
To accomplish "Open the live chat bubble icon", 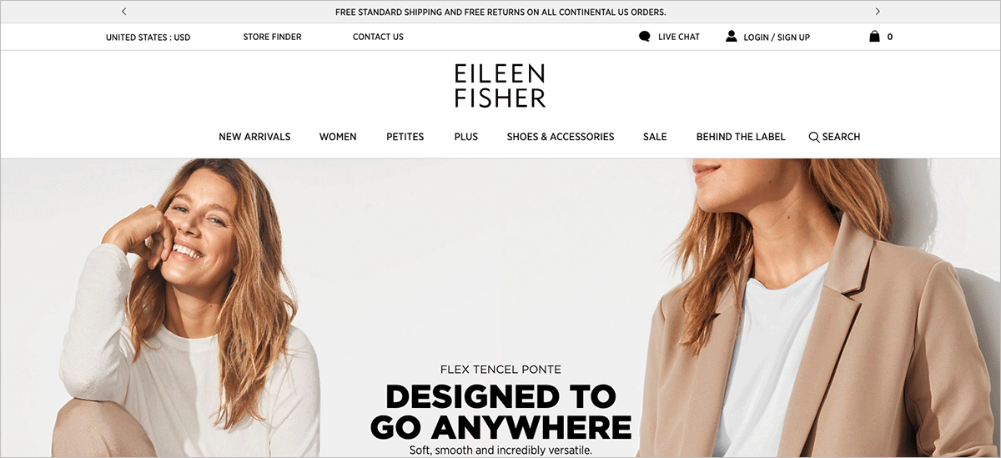I will point(644,37).
